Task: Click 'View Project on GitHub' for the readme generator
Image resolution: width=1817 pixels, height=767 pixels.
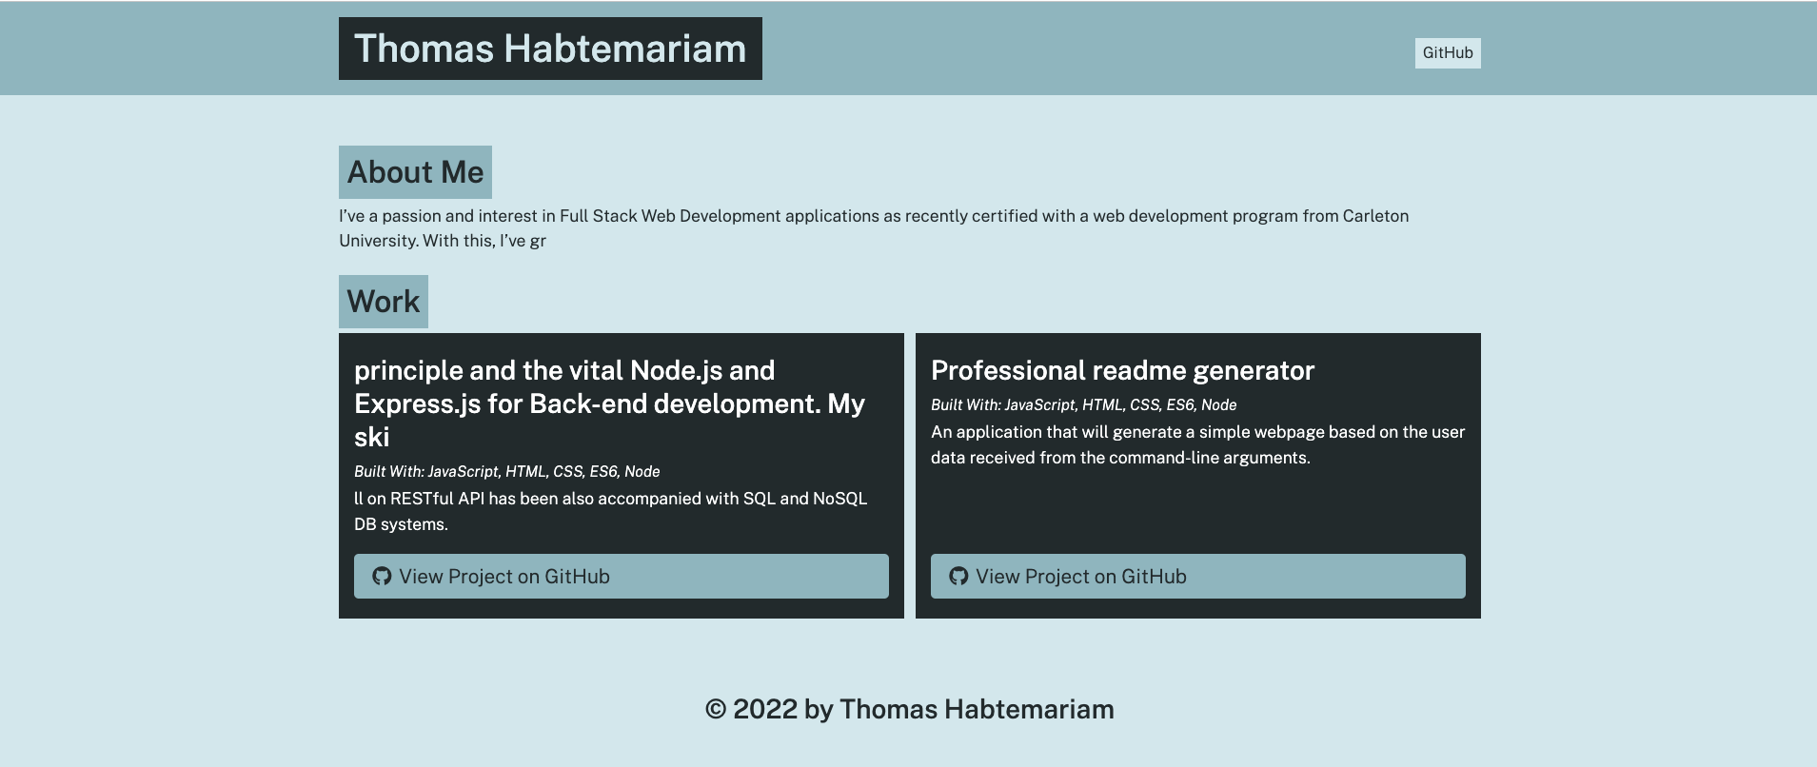Action: (1197, 576)
